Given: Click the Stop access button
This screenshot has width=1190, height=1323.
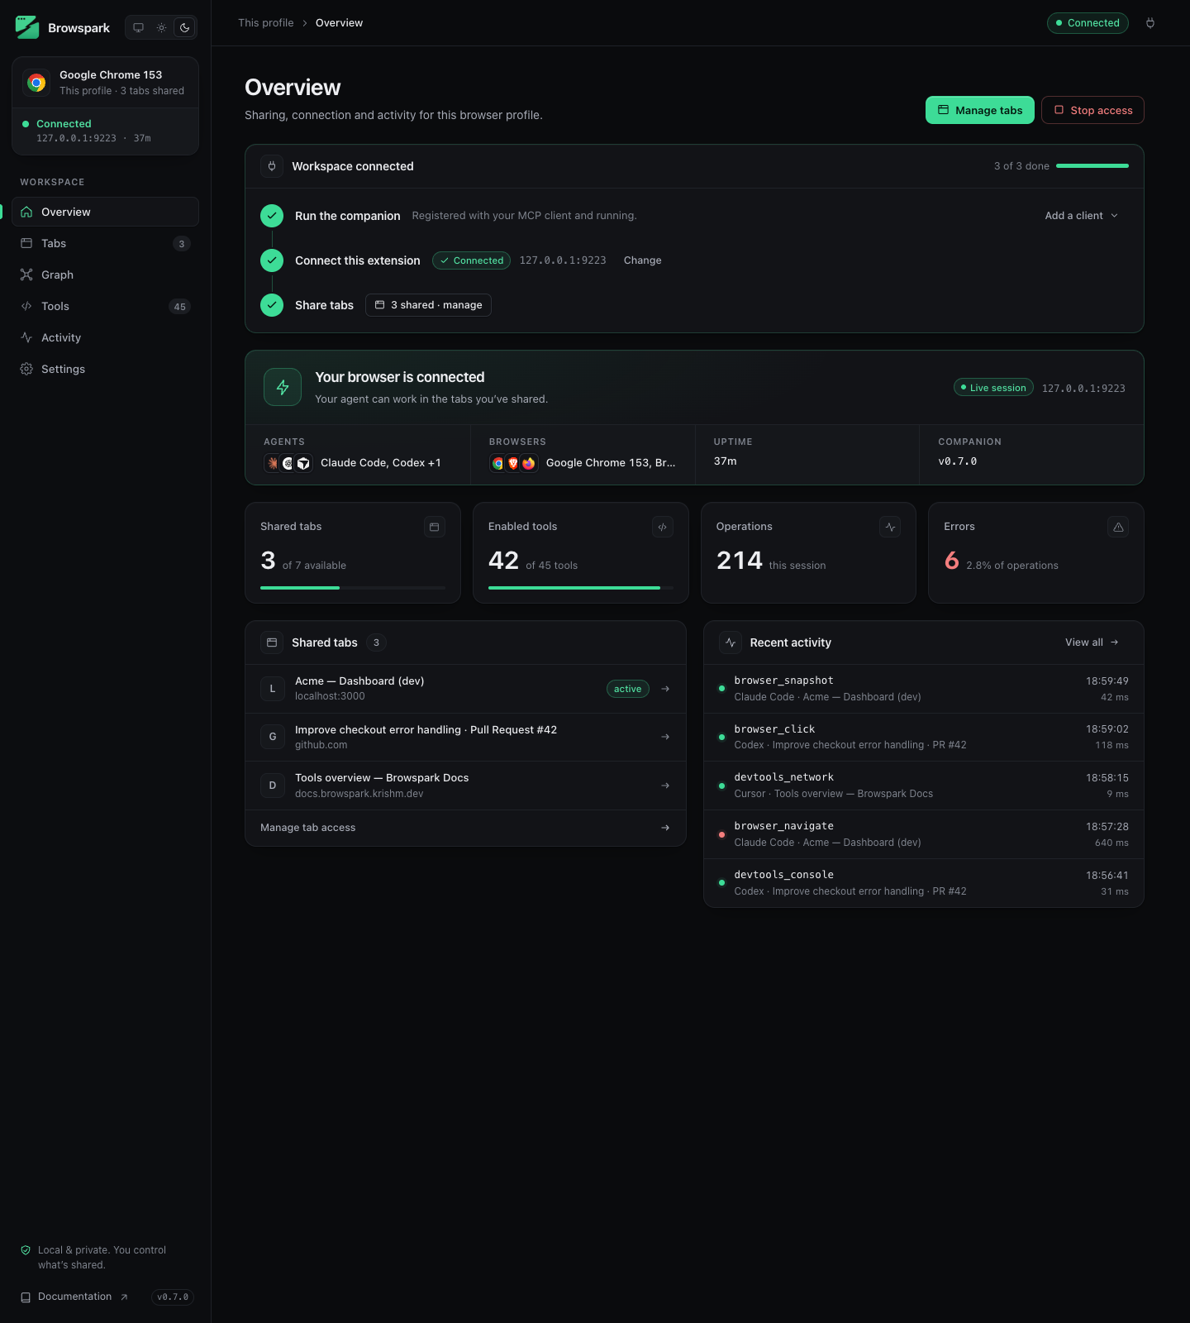Looking at the screenshot, I should (1092, 110).
